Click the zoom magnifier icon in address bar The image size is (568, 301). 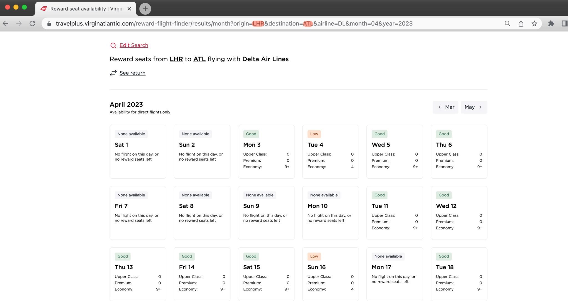click(507, 24)
